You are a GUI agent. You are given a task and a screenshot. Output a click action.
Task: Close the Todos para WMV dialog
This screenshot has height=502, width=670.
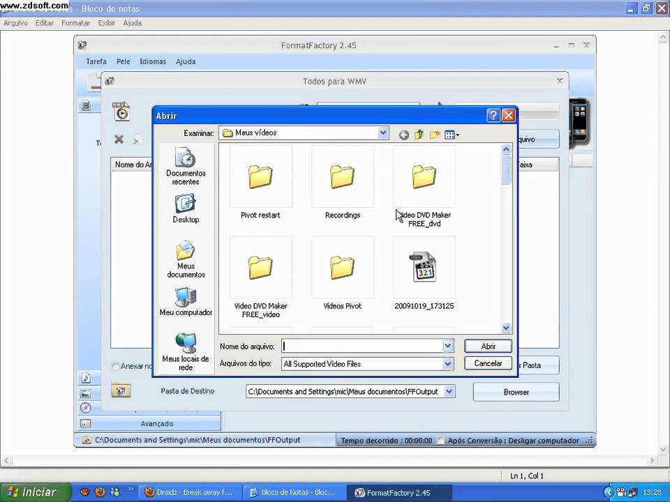click(559, 81)
